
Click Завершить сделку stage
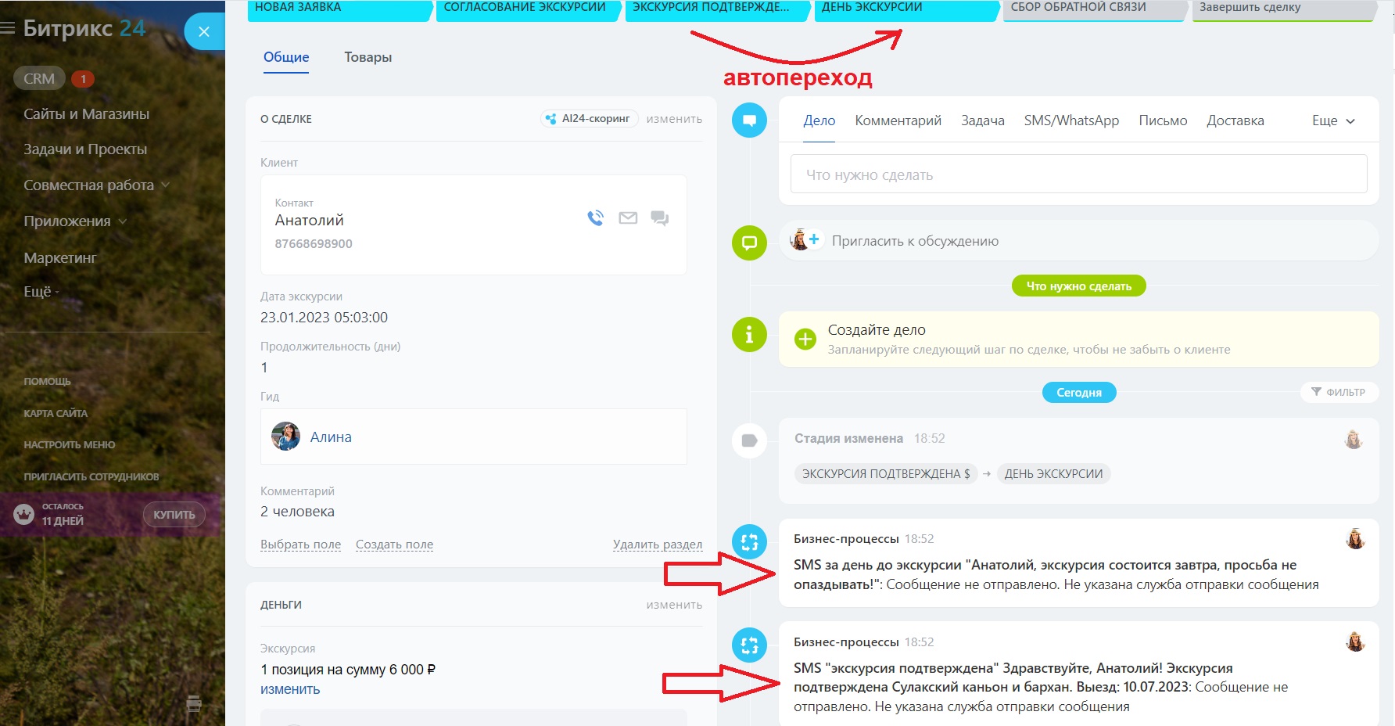[x=1284, y=10]
